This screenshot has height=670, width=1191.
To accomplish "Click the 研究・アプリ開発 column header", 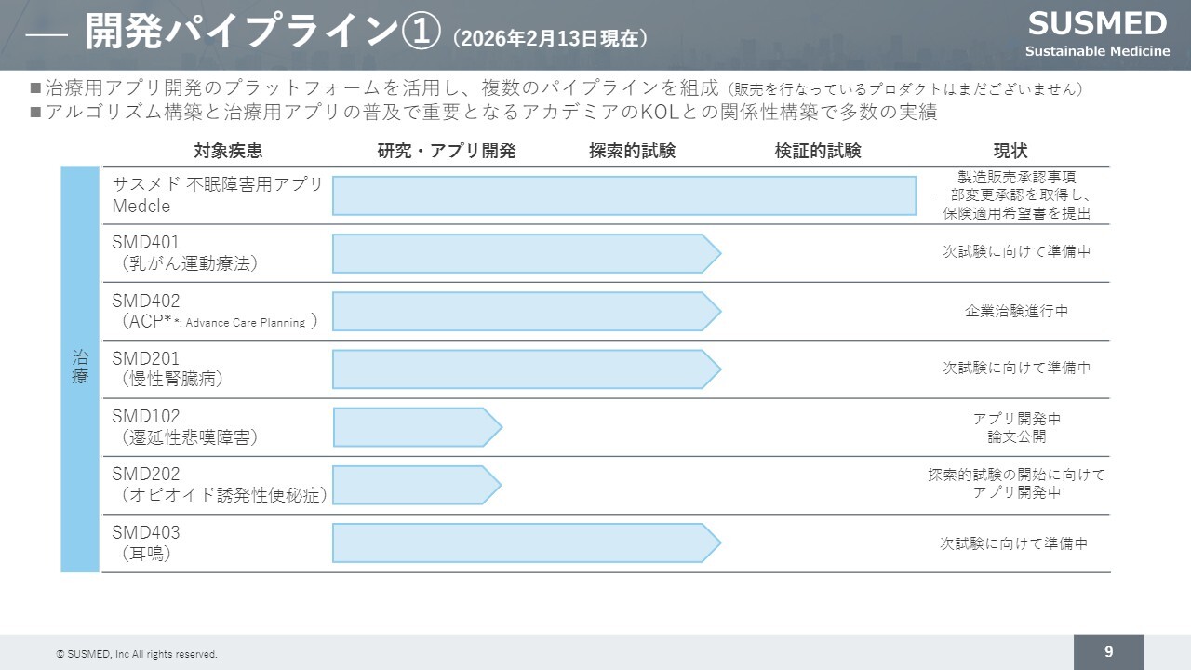I will tap(447, 151).
